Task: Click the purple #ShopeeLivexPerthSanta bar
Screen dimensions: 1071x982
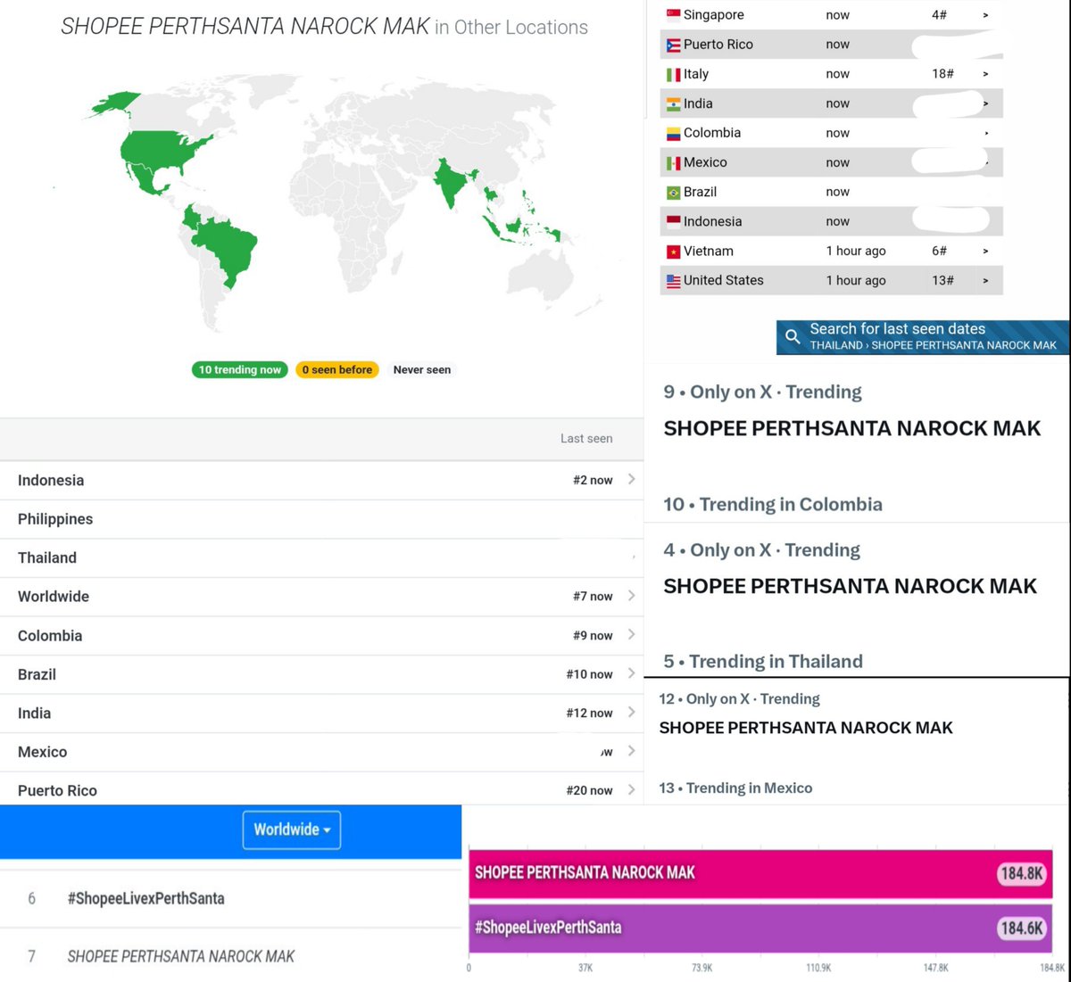Action: tap(760, 928)
